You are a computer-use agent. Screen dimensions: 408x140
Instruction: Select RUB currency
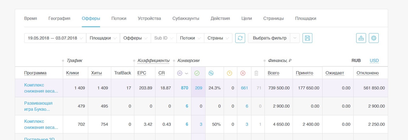tap(356, 60)
